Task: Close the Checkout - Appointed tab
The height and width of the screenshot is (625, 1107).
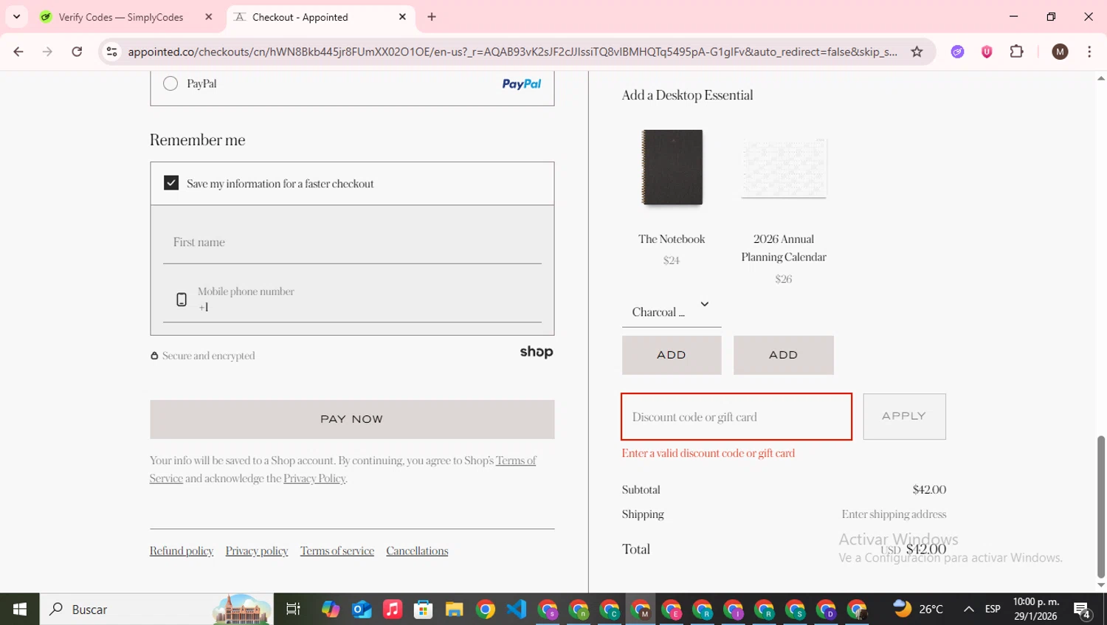Action: 402,17
